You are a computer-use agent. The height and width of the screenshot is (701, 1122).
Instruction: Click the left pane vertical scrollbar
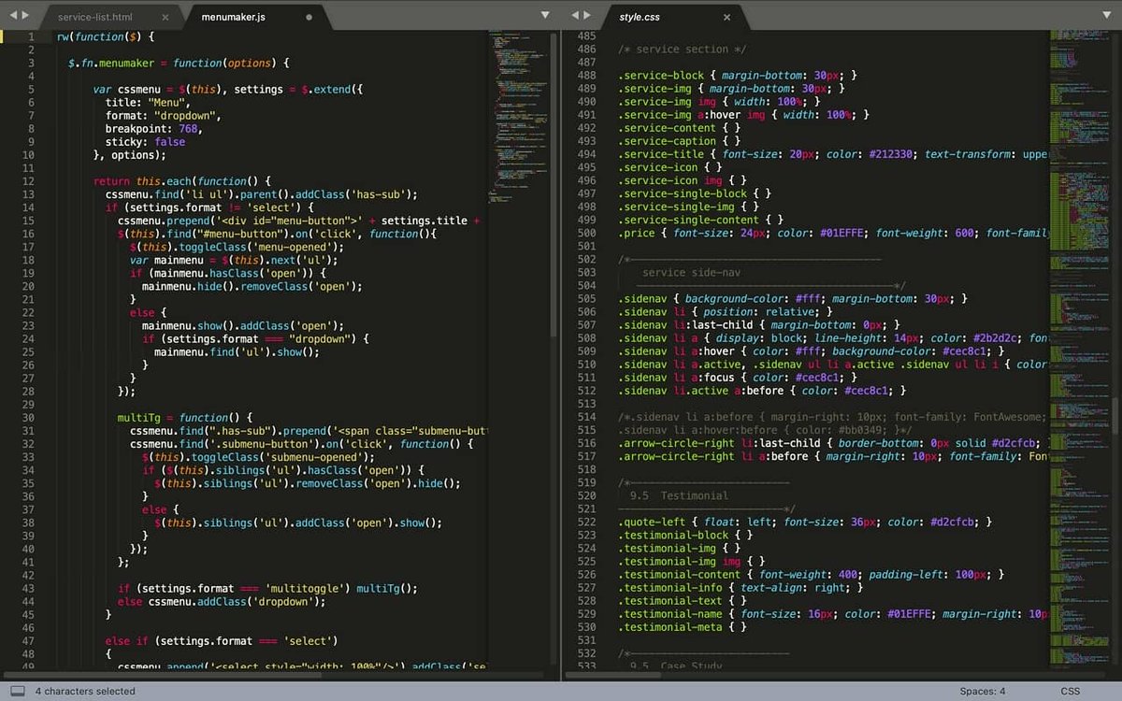click(554, 187)
